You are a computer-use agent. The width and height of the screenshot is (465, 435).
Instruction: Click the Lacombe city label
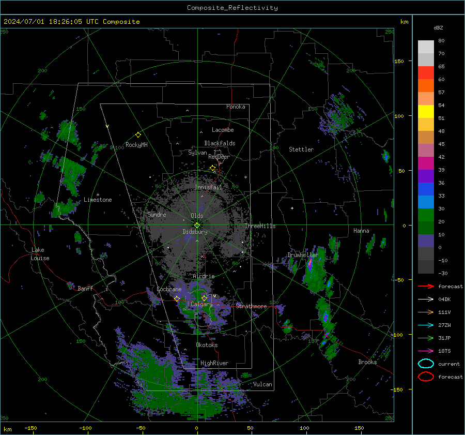pyautogui.click(x=223, y=130)
